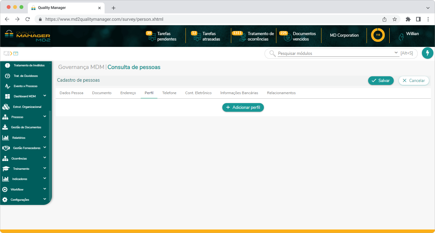Click the Willian user profile icon
Image resolution: width=435 pixels, height=233 pixels.
[401, 36]
